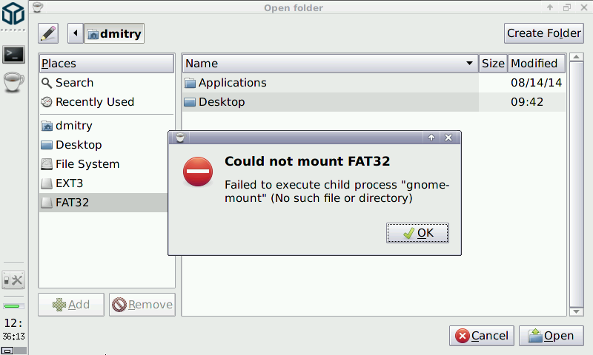Screen dimensions: 593x355
Task: Click the back arrow beside dmitry path
Action: [x=76, y=33]
